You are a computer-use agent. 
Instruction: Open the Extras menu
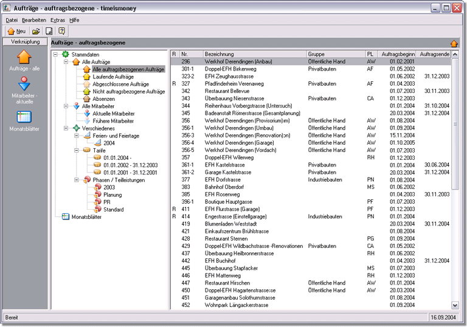[x=58, y=20]
